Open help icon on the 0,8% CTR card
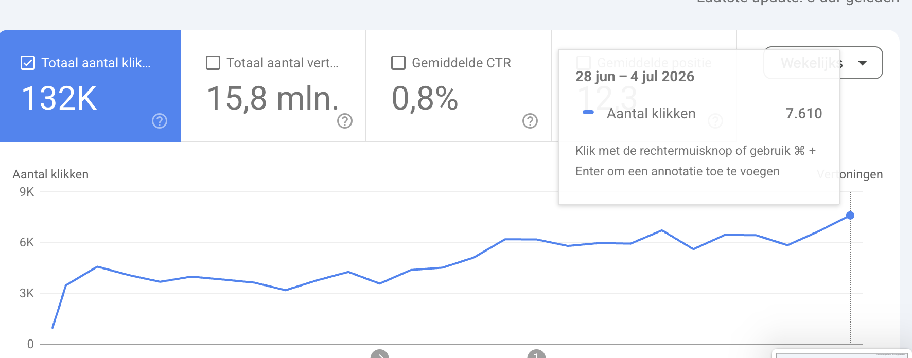Image resolution: width=912 pixels, height=358 pixels. [530, 121]
